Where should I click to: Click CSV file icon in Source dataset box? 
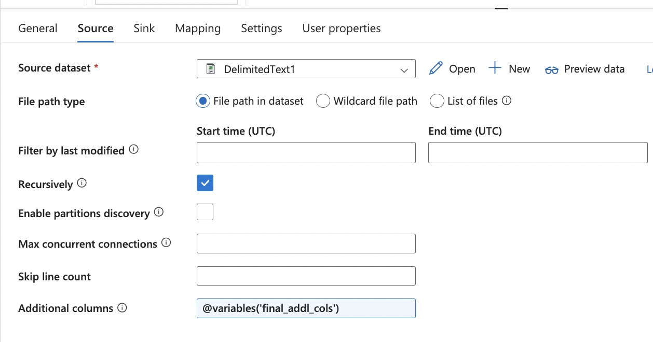pyautogui.click(x=211, y=69)
